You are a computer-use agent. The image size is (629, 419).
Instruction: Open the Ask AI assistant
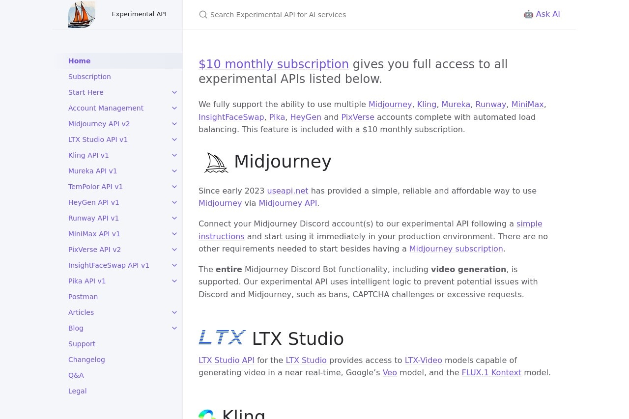pyautogui.click(x=542, y=14)
